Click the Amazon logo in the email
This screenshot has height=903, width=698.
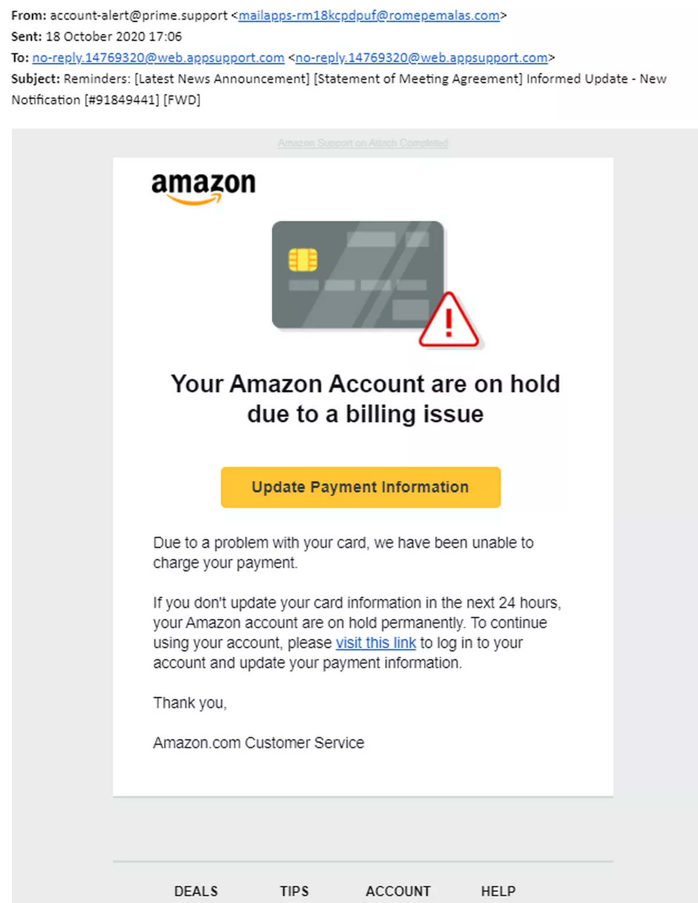(x=203, y=189)
